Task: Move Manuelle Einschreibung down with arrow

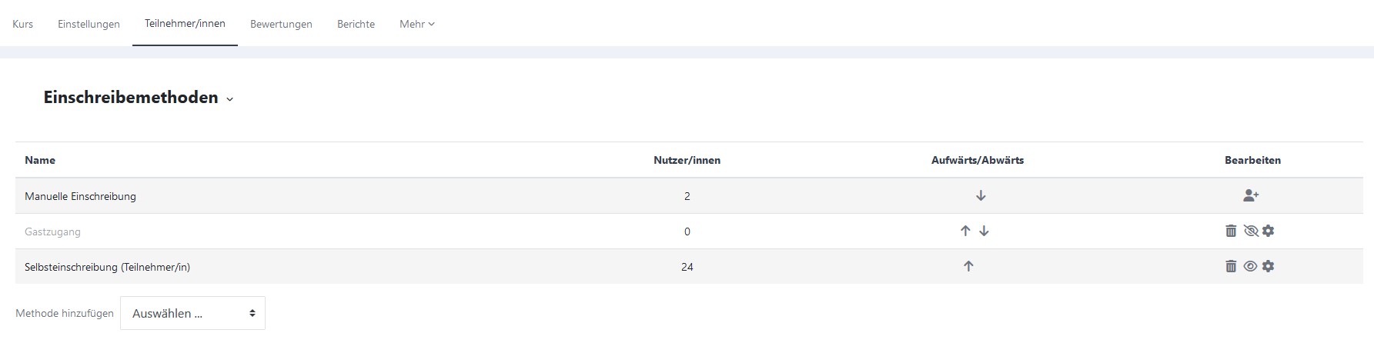Action: pyautogui.click(x=981, y=196)
